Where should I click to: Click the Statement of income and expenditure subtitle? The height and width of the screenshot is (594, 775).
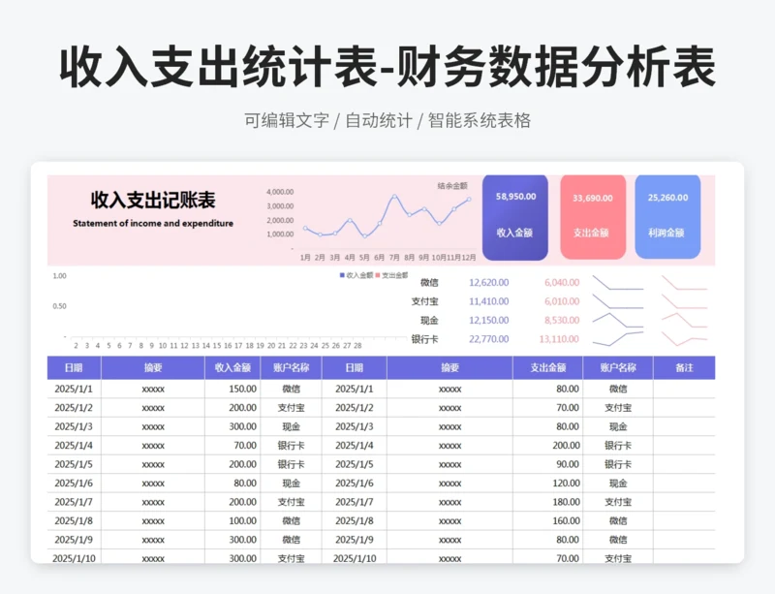tap(153, 224)
